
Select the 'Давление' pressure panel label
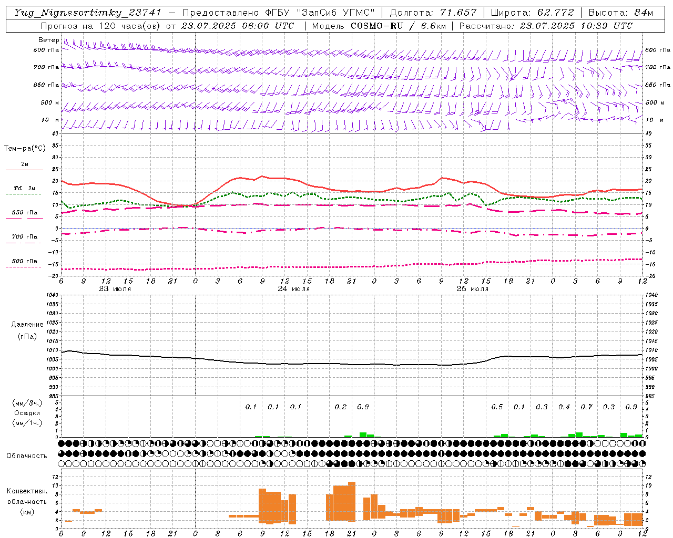pyautogui.click(x=27, y=325)
